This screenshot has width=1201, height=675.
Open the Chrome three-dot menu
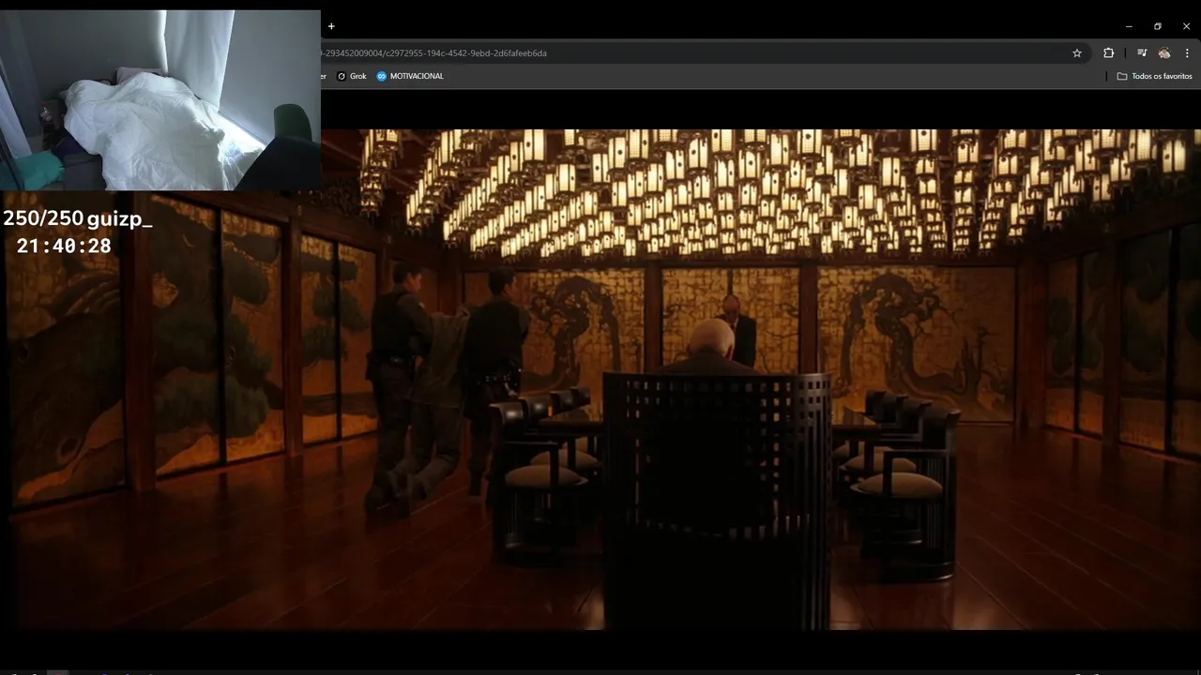pos(1187,53)
